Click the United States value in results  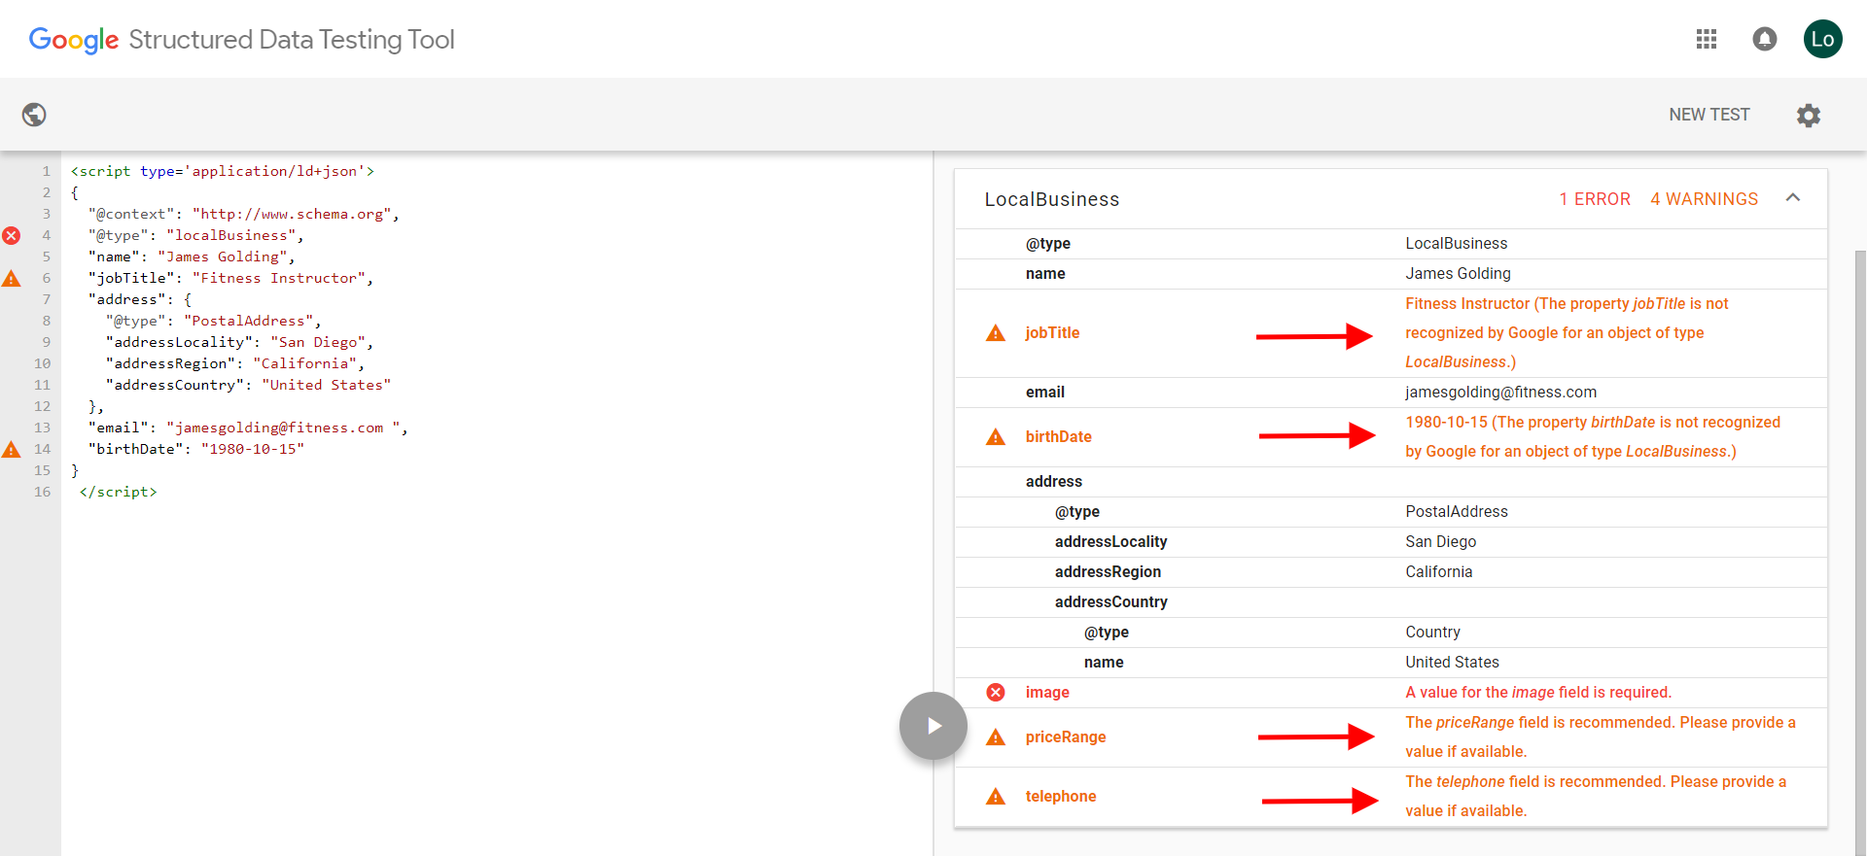click(1452, 662)
